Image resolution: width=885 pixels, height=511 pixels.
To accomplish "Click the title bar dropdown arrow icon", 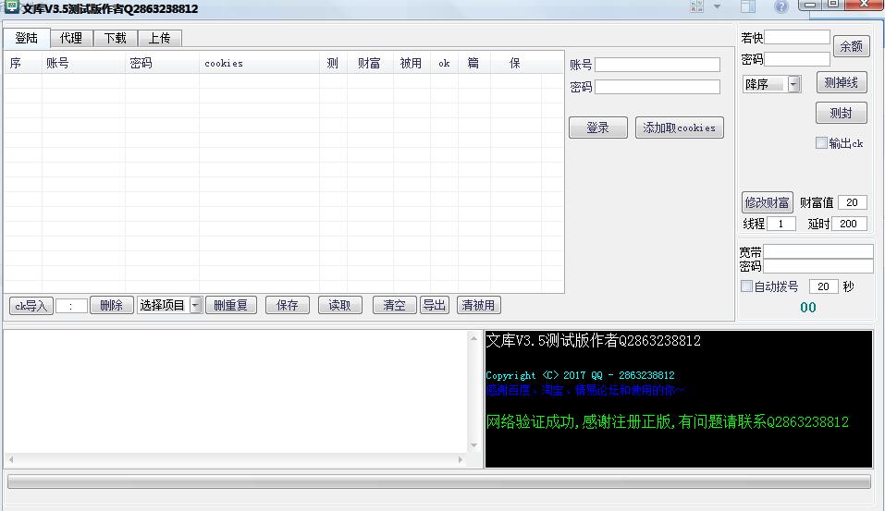I will tap(717, 6).
